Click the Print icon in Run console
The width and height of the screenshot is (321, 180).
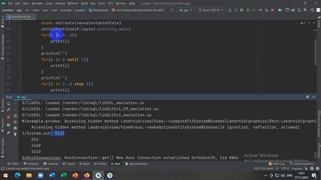[x=15, y=128]
